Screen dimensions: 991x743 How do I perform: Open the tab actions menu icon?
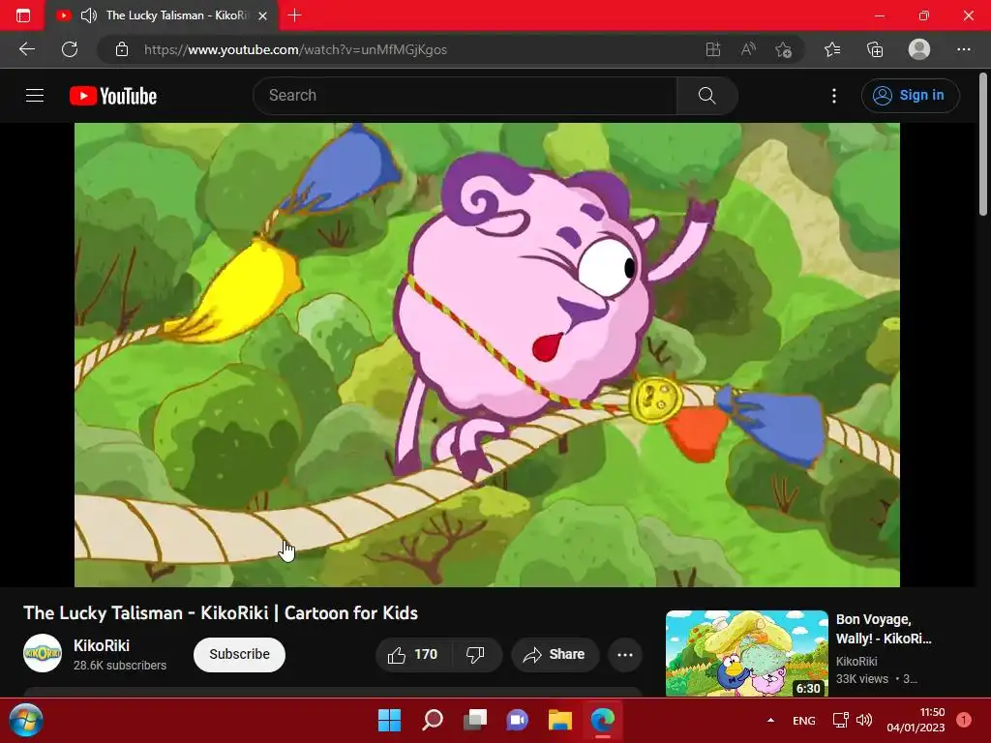click(23, 15)
